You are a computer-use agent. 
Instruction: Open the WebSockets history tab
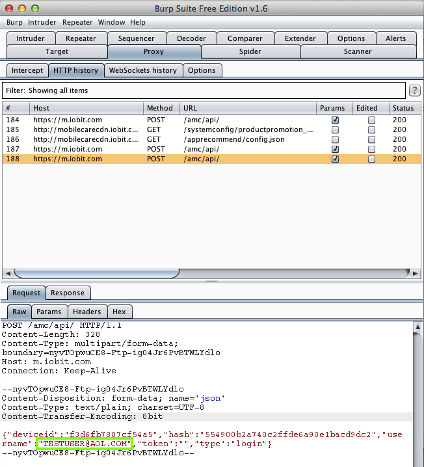pos(142,70)
